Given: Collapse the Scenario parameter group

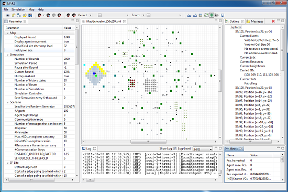Looking at the screenshot, I should click(8, 102).
